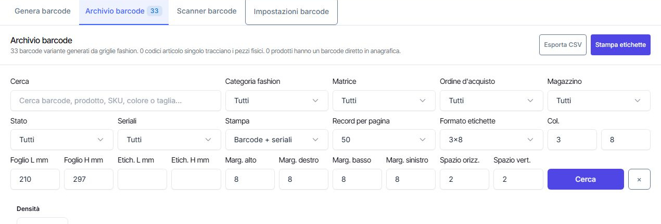The height and width of the screenshot is (224, 661).
Task: Go to the Scanner barcode tab
Action: pos(207,11)
